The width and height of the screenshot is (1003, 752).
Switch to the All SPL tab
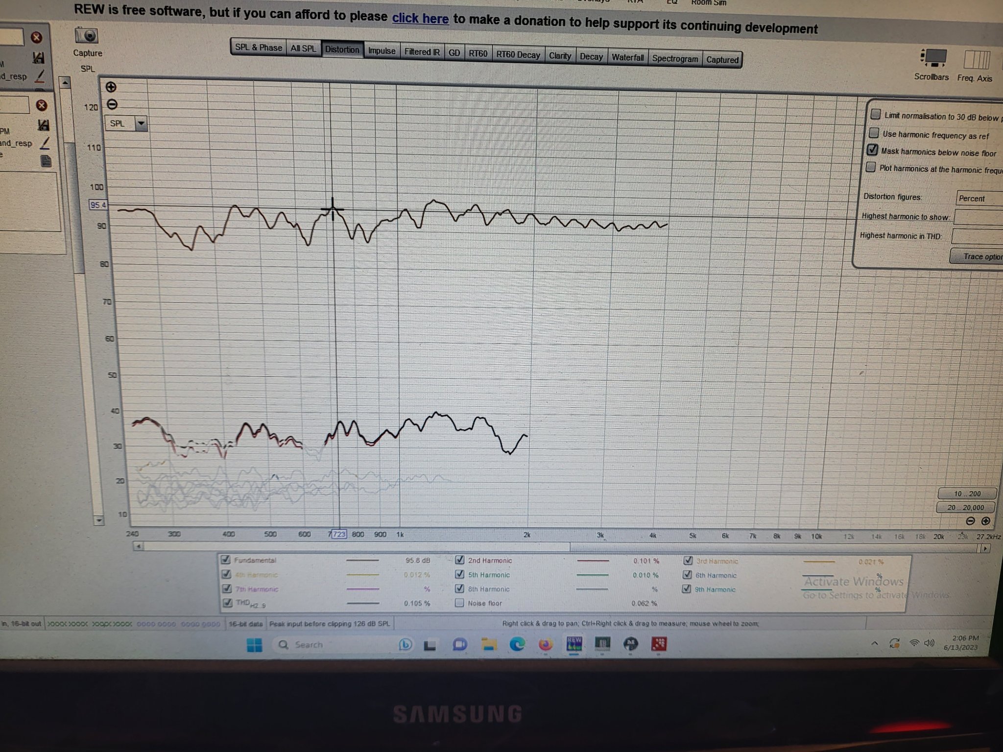tap(303, 48)
